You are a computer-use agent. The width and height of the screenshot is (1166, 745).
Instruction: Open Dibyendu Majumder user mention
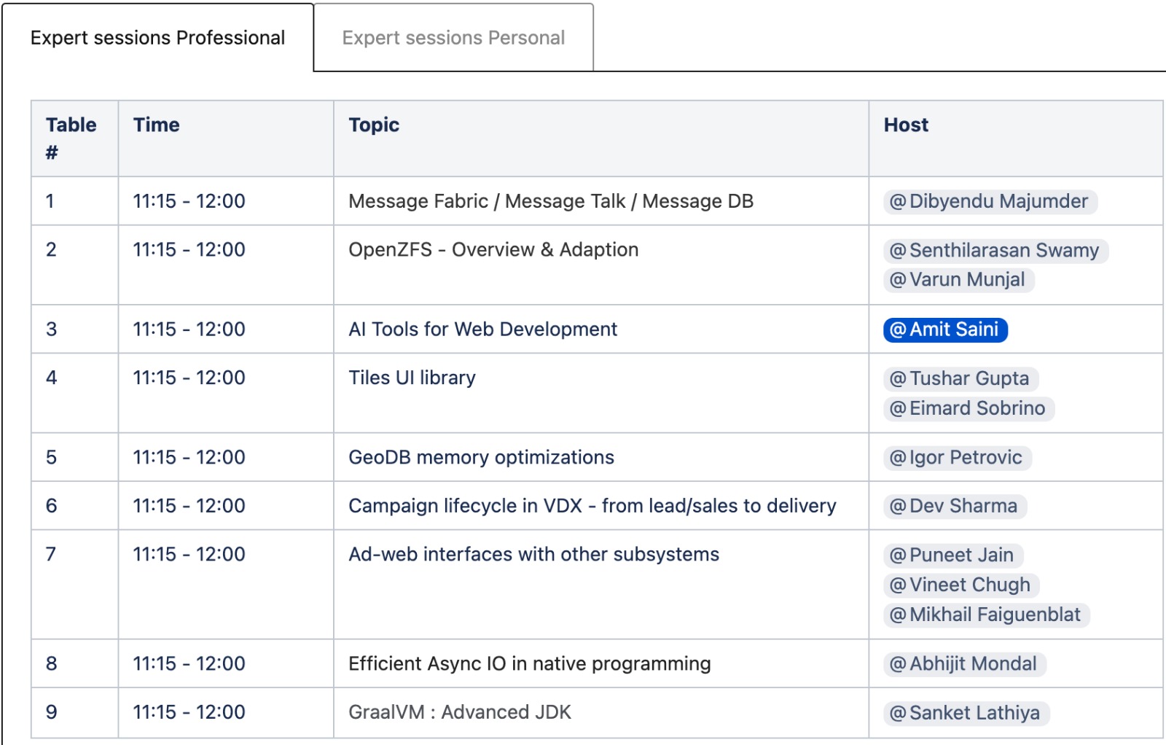click(990, 202)
